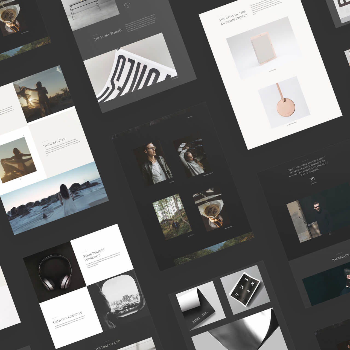Viewport: 350px width, 350px height.
Task: Select the 'Creative Lifestyle' heading
Action: point(68,318)
